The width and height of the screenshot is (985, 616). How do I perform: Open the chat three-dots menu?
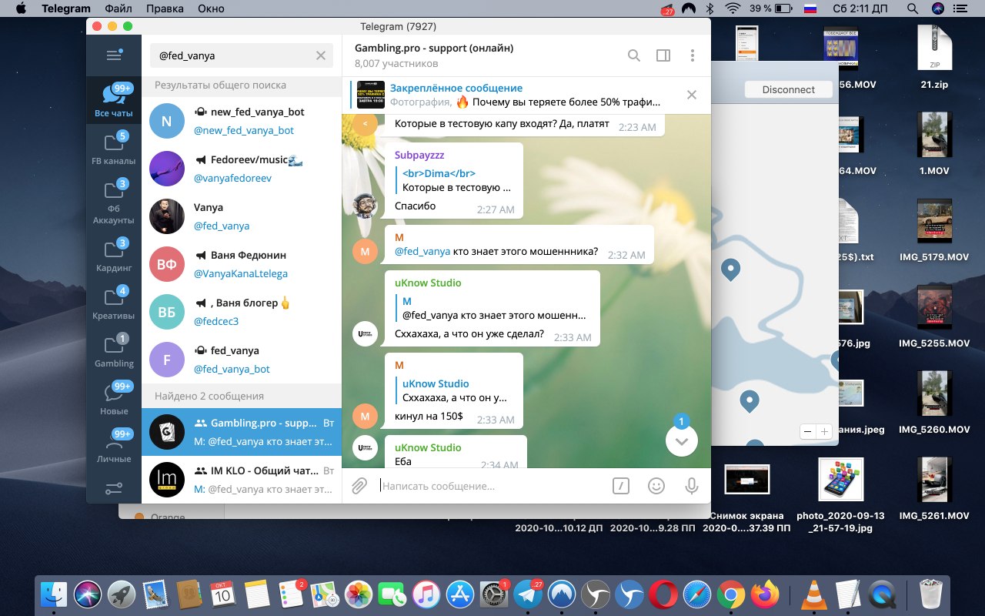pos(693,55)
